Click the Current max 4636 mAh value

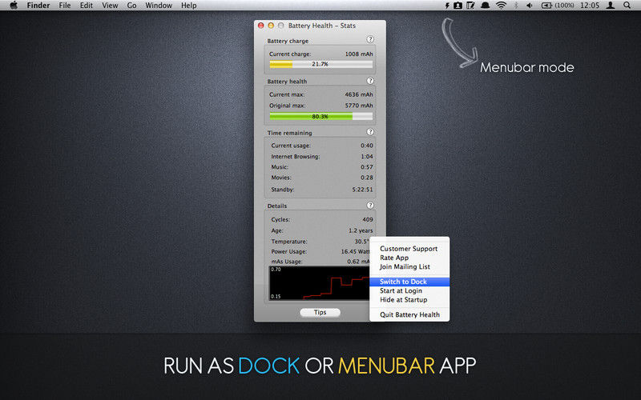[359, 94]
